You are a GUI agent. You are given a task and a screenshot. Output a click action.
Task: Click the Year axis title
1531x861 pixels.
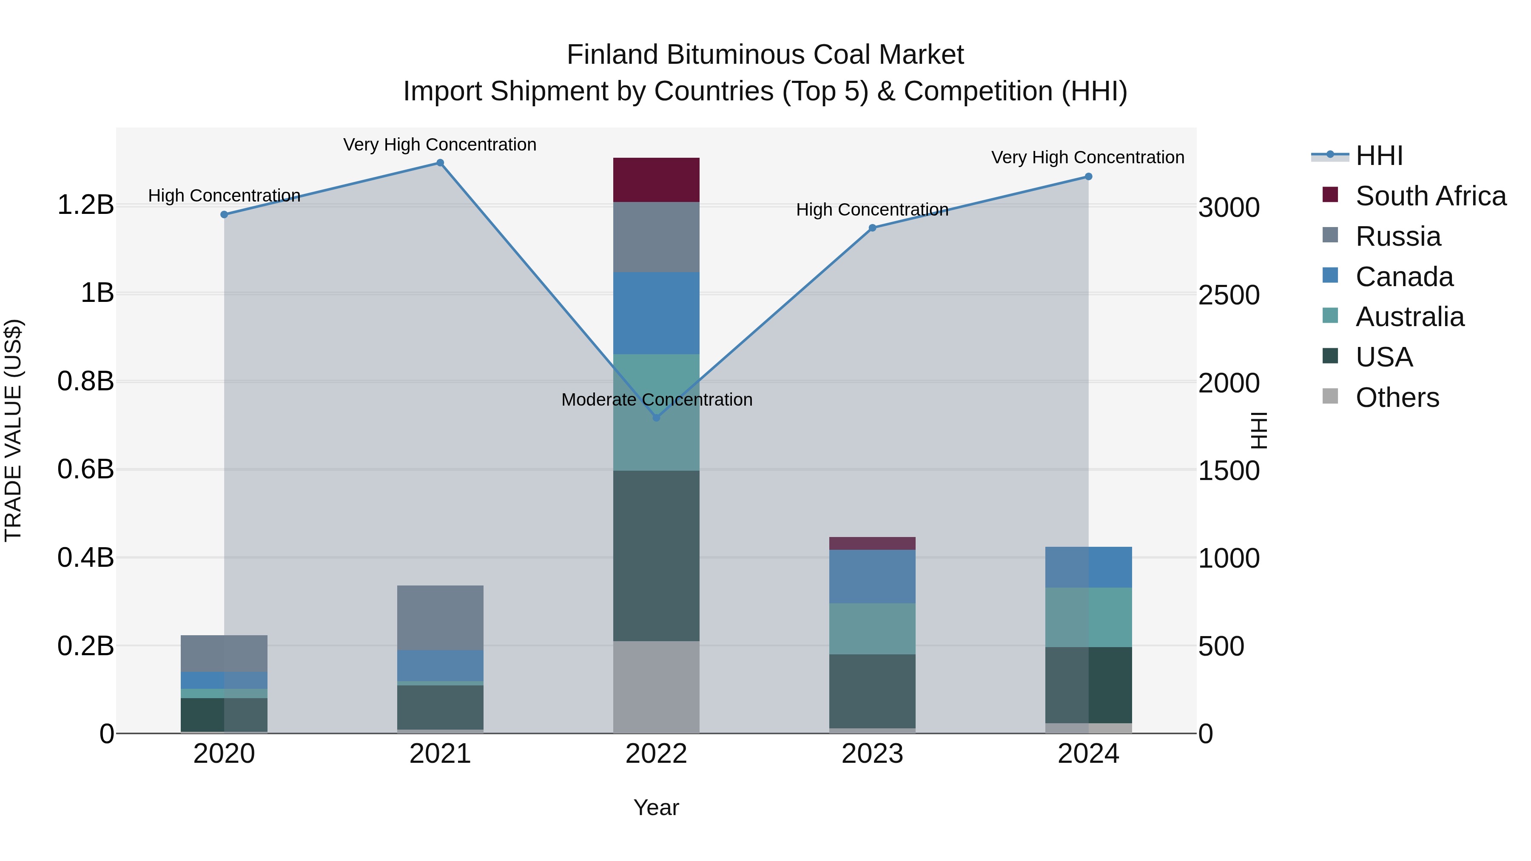[656, 807]
